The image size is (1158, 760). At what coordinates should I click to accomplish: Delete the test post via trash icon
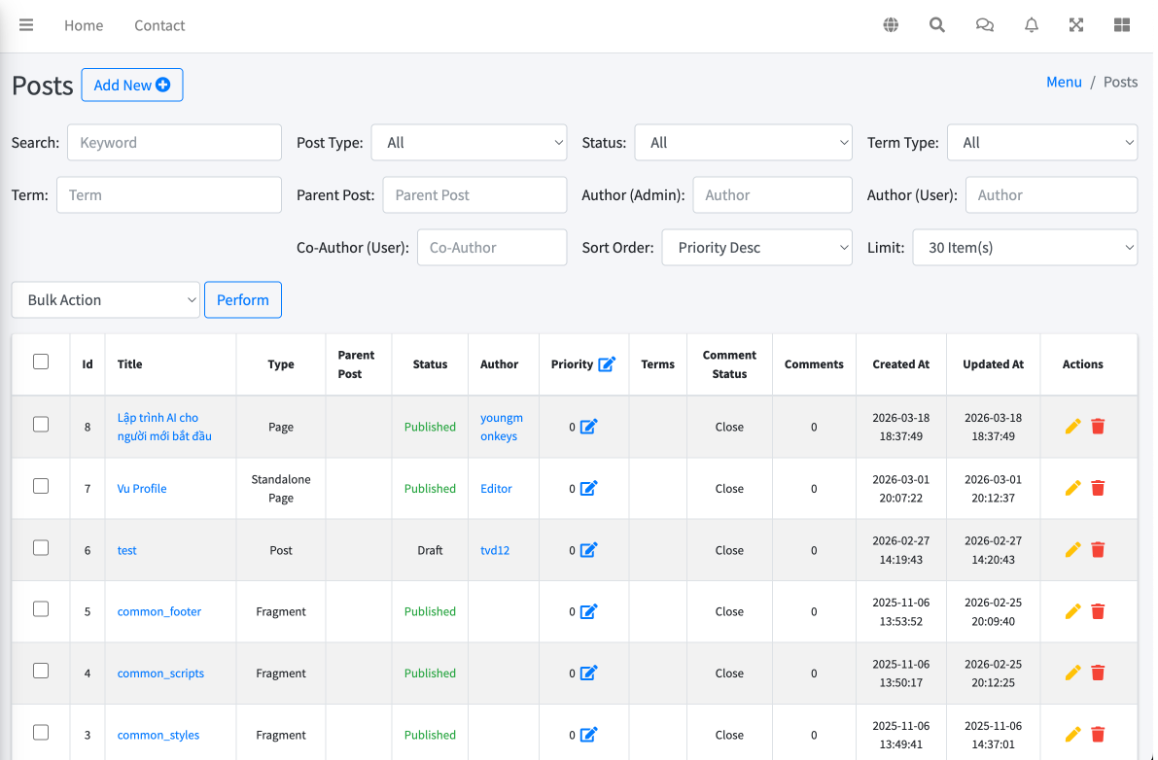coord(1098,550)
